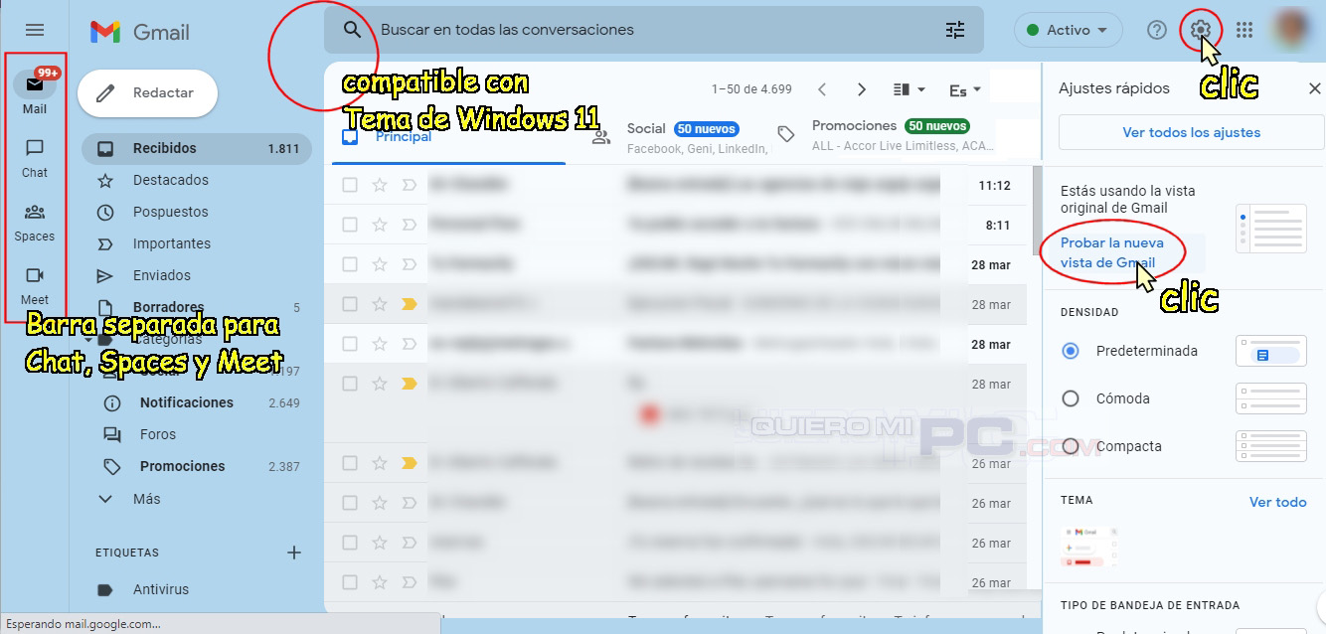Select checkbox of the 11:12 email
The width and height of the screenshot is (1326, 634).
(350, 185)
